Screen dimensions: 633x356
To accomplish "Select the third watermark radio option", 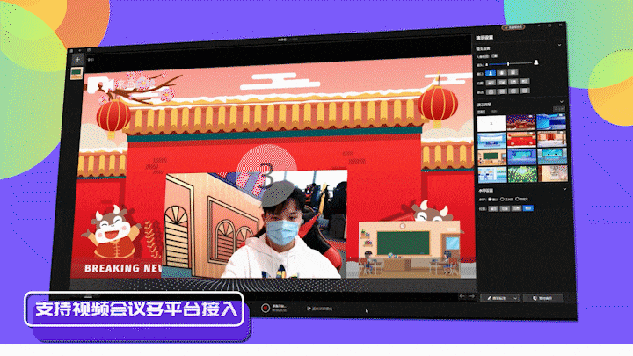I will pos(517,199).
